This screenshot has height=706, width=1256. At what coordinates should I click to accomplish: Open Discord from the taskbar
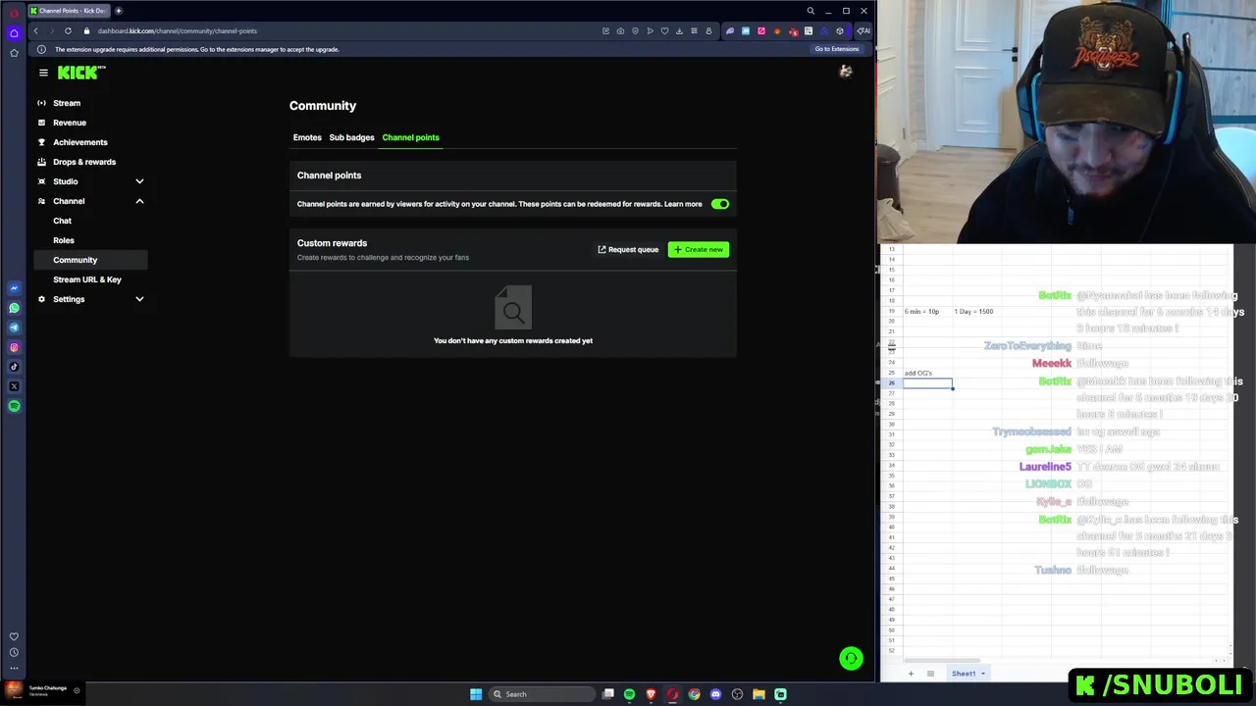point(715,694)
